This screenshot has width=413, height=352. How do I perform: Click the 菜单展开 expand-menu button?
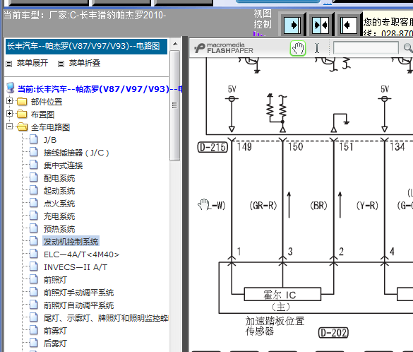pos(32,63)
